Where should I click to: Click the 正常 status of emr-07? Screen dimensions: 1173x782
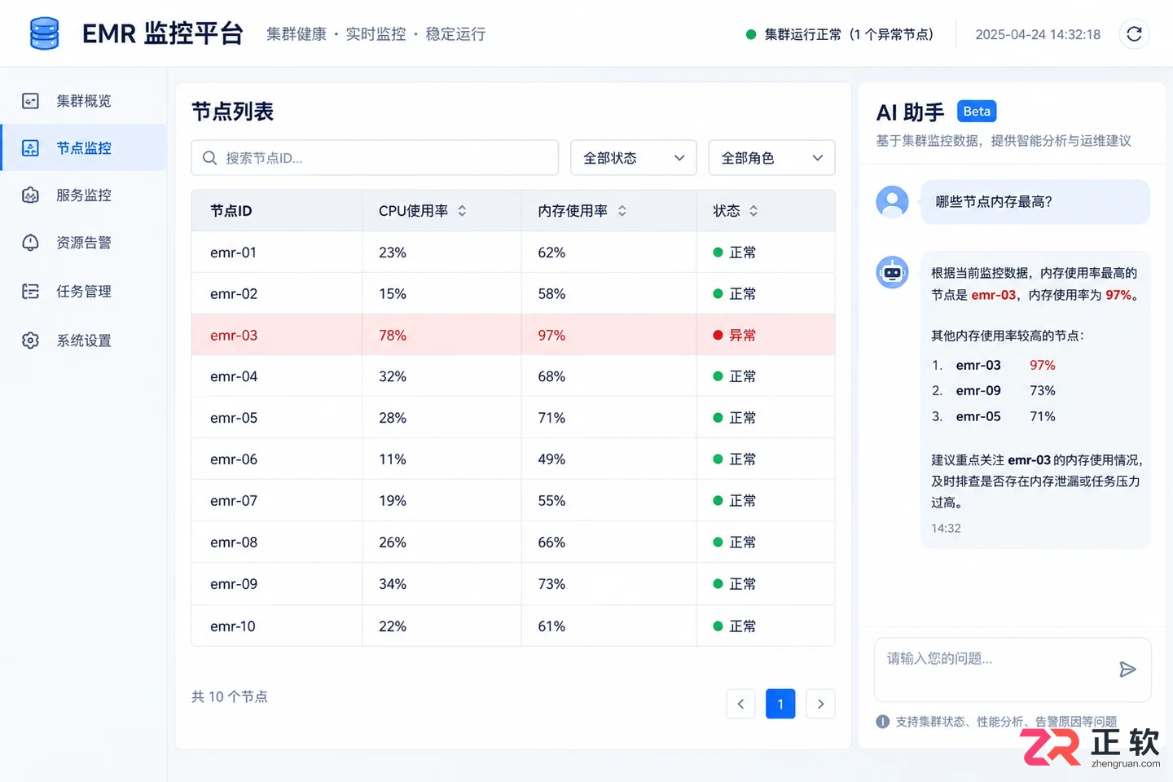click(x=735, y=501)
